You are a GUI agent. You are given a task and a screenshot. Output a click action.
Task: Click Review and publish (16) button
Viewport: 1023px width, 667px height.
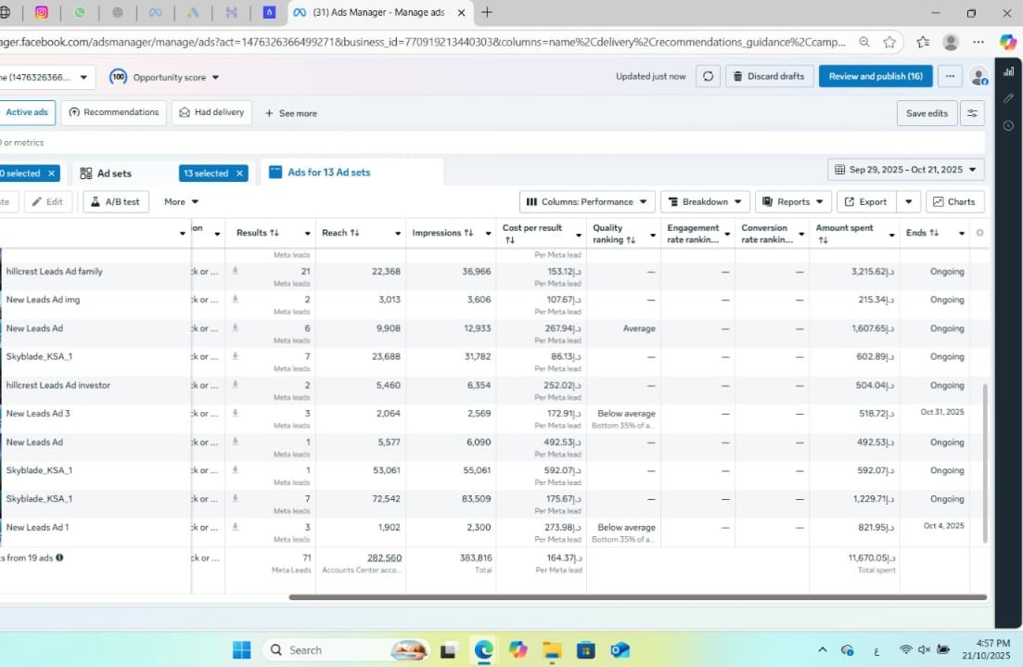coord(875,76)
